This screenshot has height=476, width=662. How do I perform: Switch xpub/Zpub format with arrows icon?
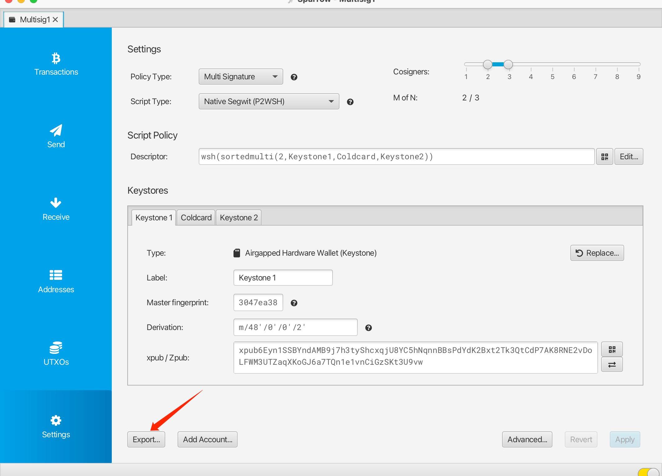(x=612, y=365)
